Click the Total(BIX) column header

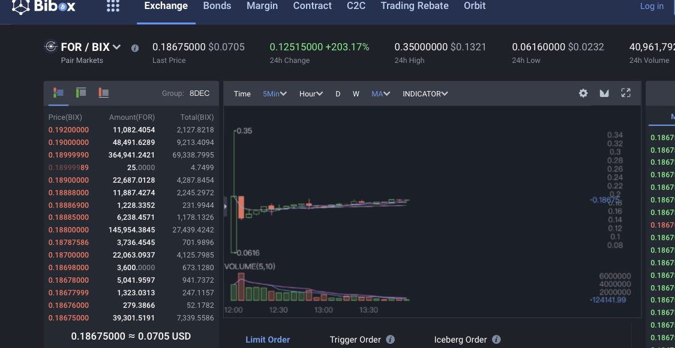(197, 117)
